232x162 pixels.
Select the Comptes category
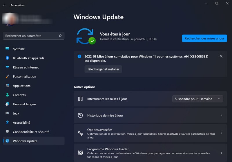pyautogui.click(x=34, y=95)
